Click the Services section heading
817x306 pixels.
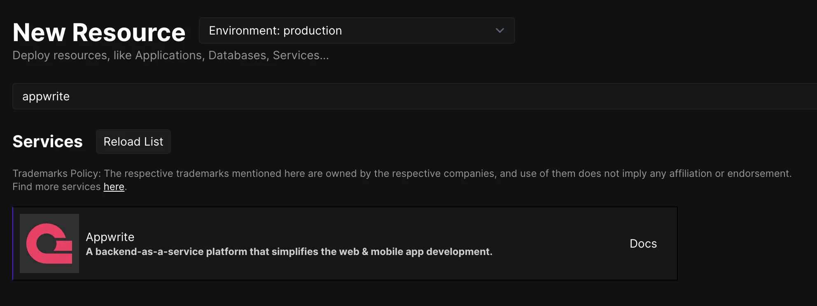pyautogui.click(x=48, y=141)
